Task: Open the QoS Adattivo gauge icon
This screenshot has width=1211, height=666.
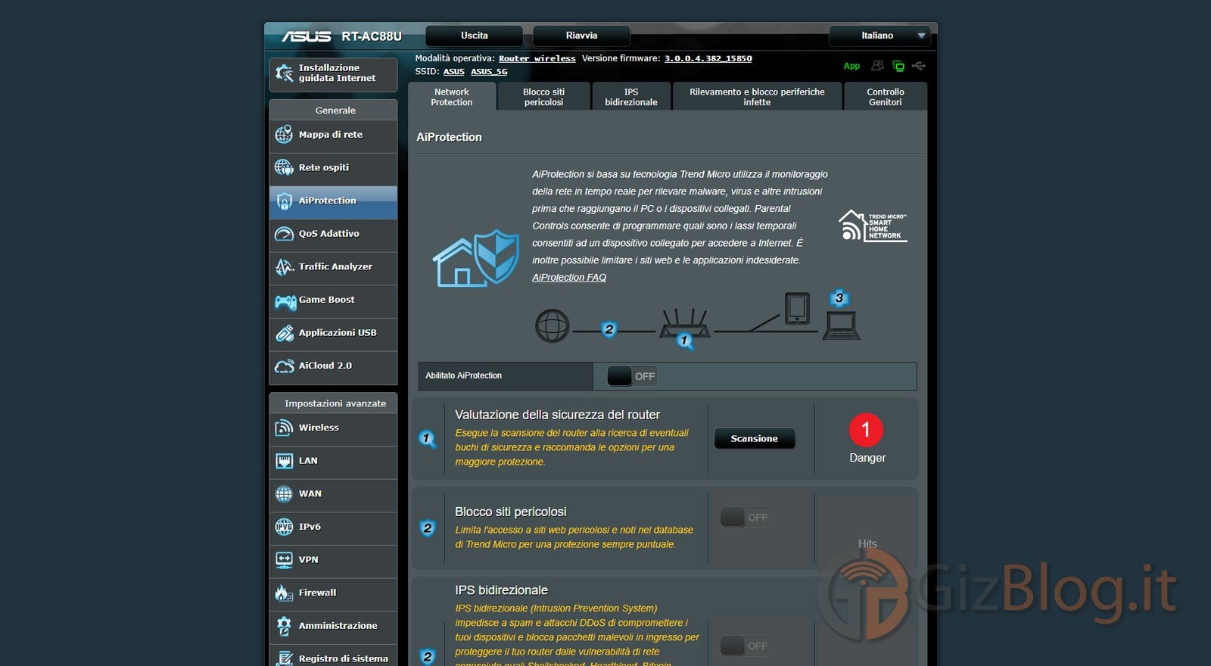Action: coord(284,234)
